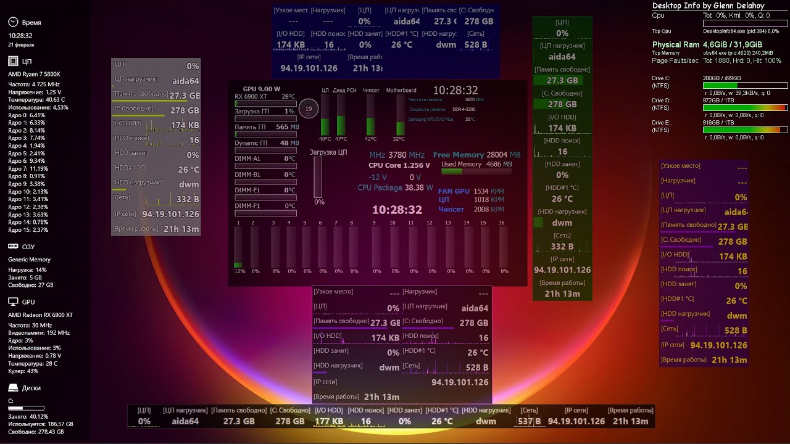Click the Generic Memory label
This screenshot has width=790, height=444.
point(30,260)
